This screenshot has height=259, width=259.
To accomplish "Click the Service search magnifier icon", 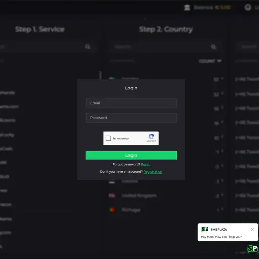I will [88, 47].
